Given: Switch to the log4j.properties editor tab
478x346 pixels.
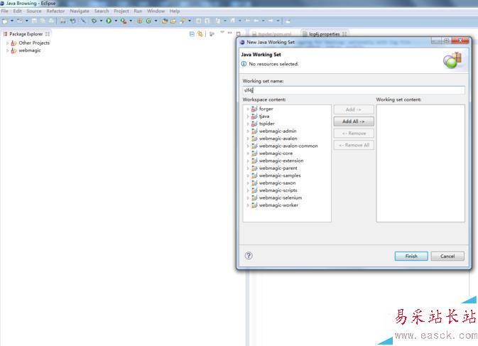Looking at the screenshot, I should (x=325, y=34).
